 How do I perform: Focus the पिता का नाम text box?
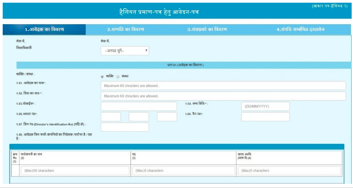point(223,96)
